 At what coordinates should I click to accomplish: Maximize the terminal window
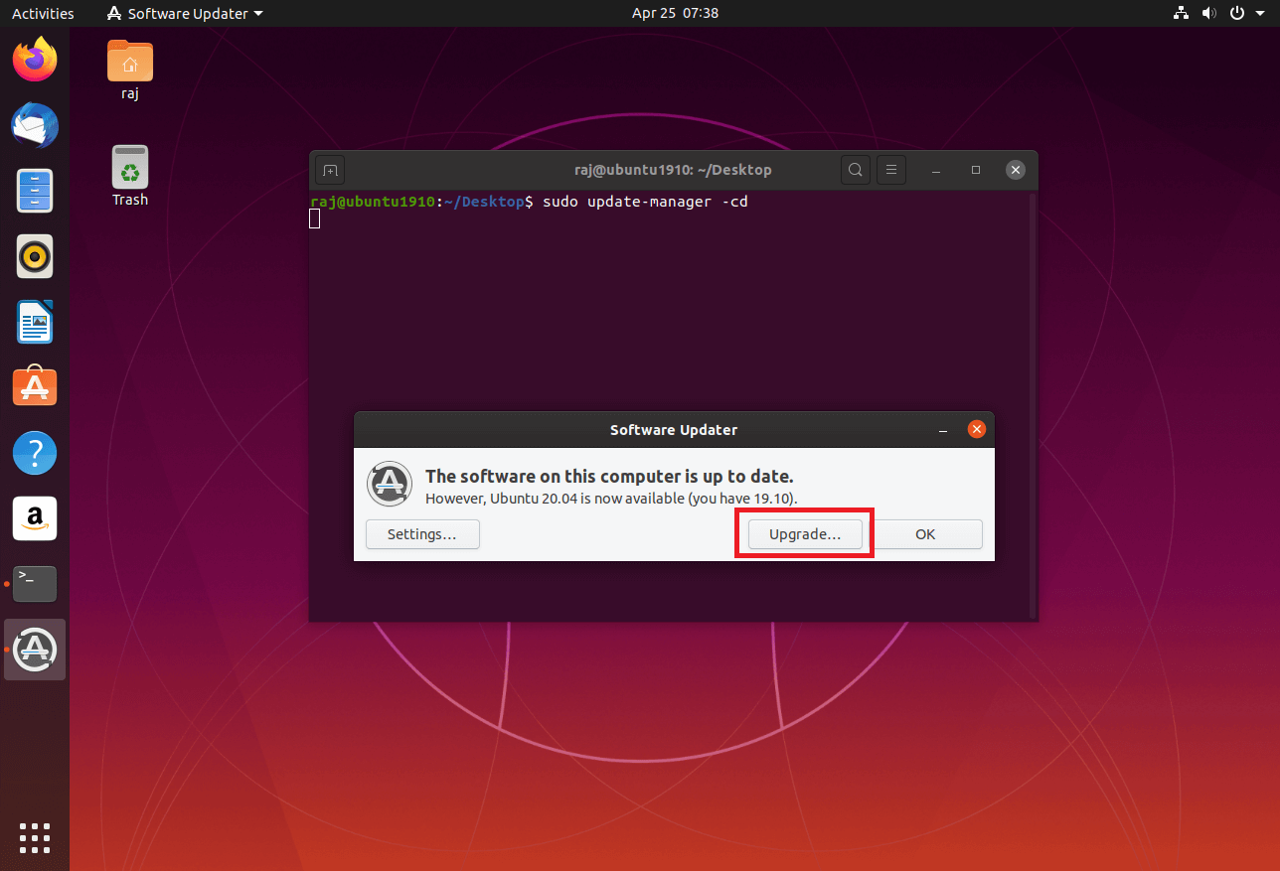tap(976, 170)
